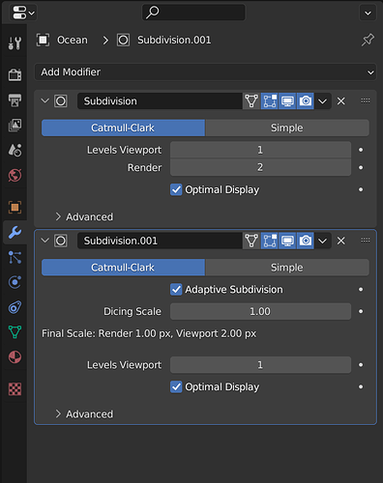Select Catmull-Clark in the Subdivision modifier
Screen dimensions: 383x483
[123, 128]
